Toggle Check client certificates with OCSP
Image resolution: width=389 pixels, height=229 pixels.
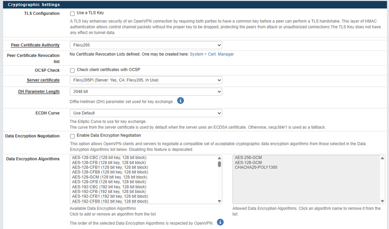(72, 70)
